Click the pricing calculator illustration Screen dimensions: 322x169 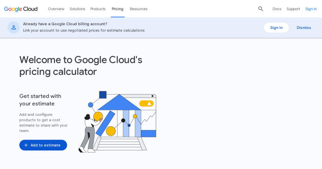pyautogui.click(x=118, y=122)
